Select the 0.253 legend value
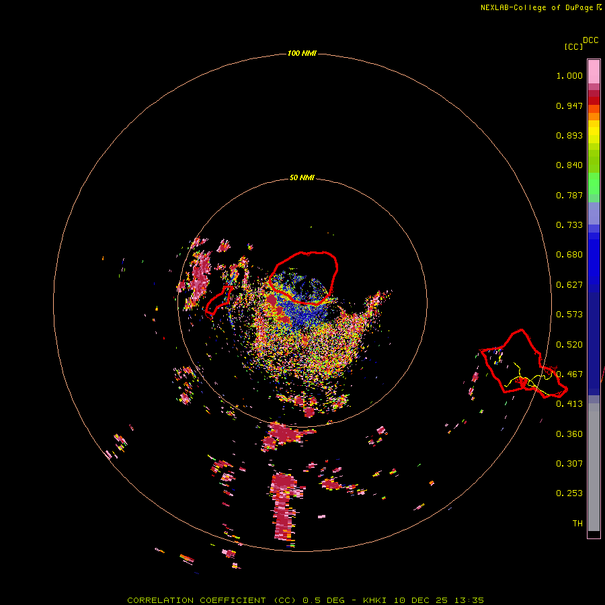The height and width of the screenshot is (605, 605). 569,493
